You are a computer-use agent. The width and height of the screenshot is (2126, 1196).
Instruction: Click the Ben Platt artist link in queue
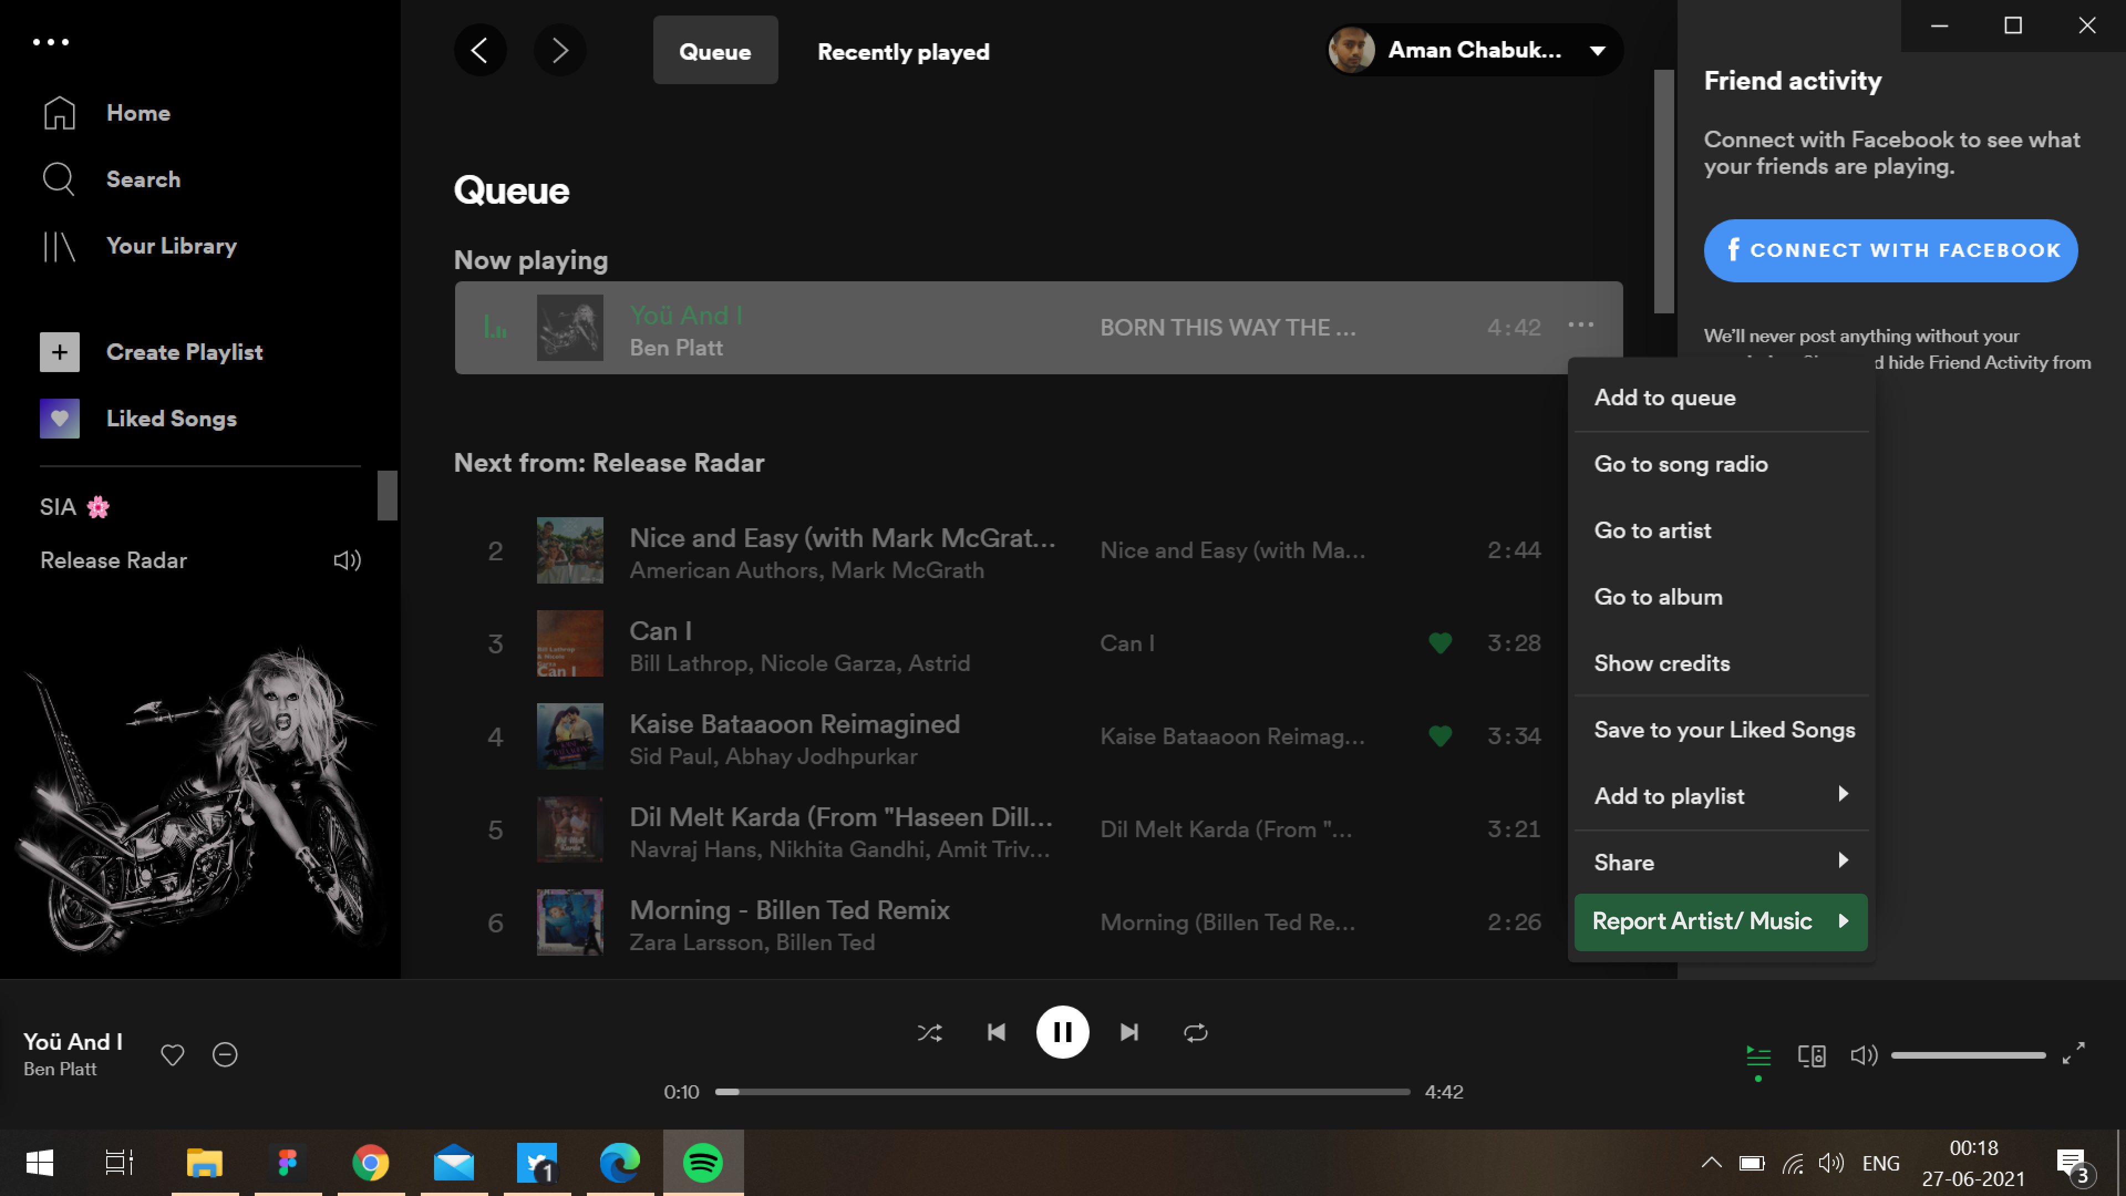[x=676, y=348]
